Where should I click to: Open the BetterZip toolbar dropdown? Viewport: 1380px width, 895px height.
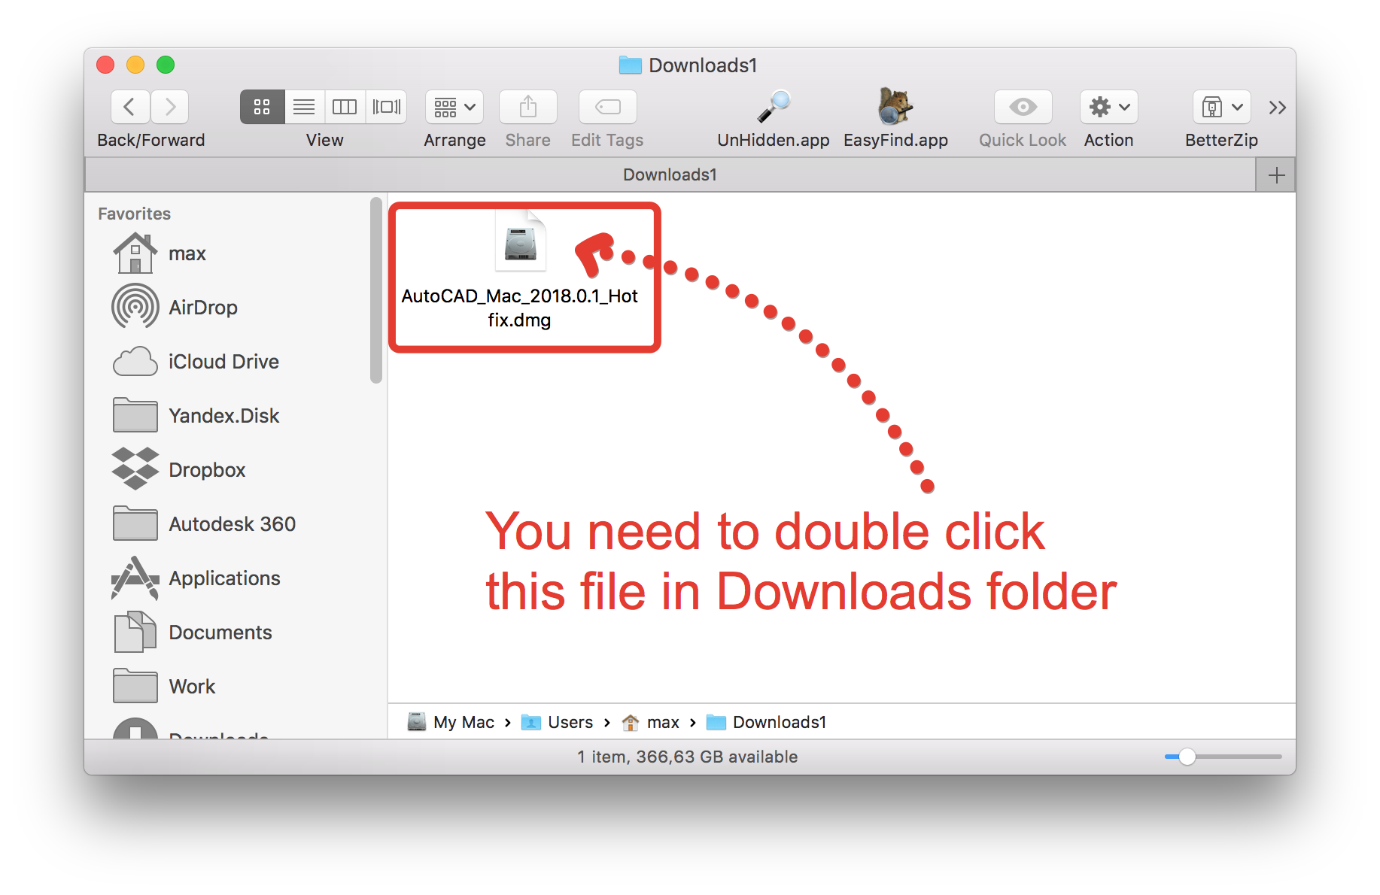coord(1221,107)
